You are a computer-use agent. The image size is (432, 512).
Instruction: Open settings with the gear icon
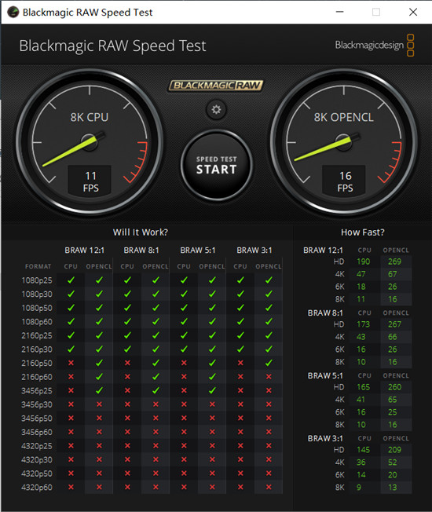coord(216,109)
